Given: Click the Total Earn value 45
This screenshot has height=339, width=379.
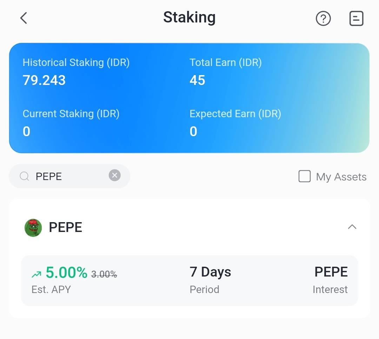Looking at the screenshot, I should click(x=197, y=80).
